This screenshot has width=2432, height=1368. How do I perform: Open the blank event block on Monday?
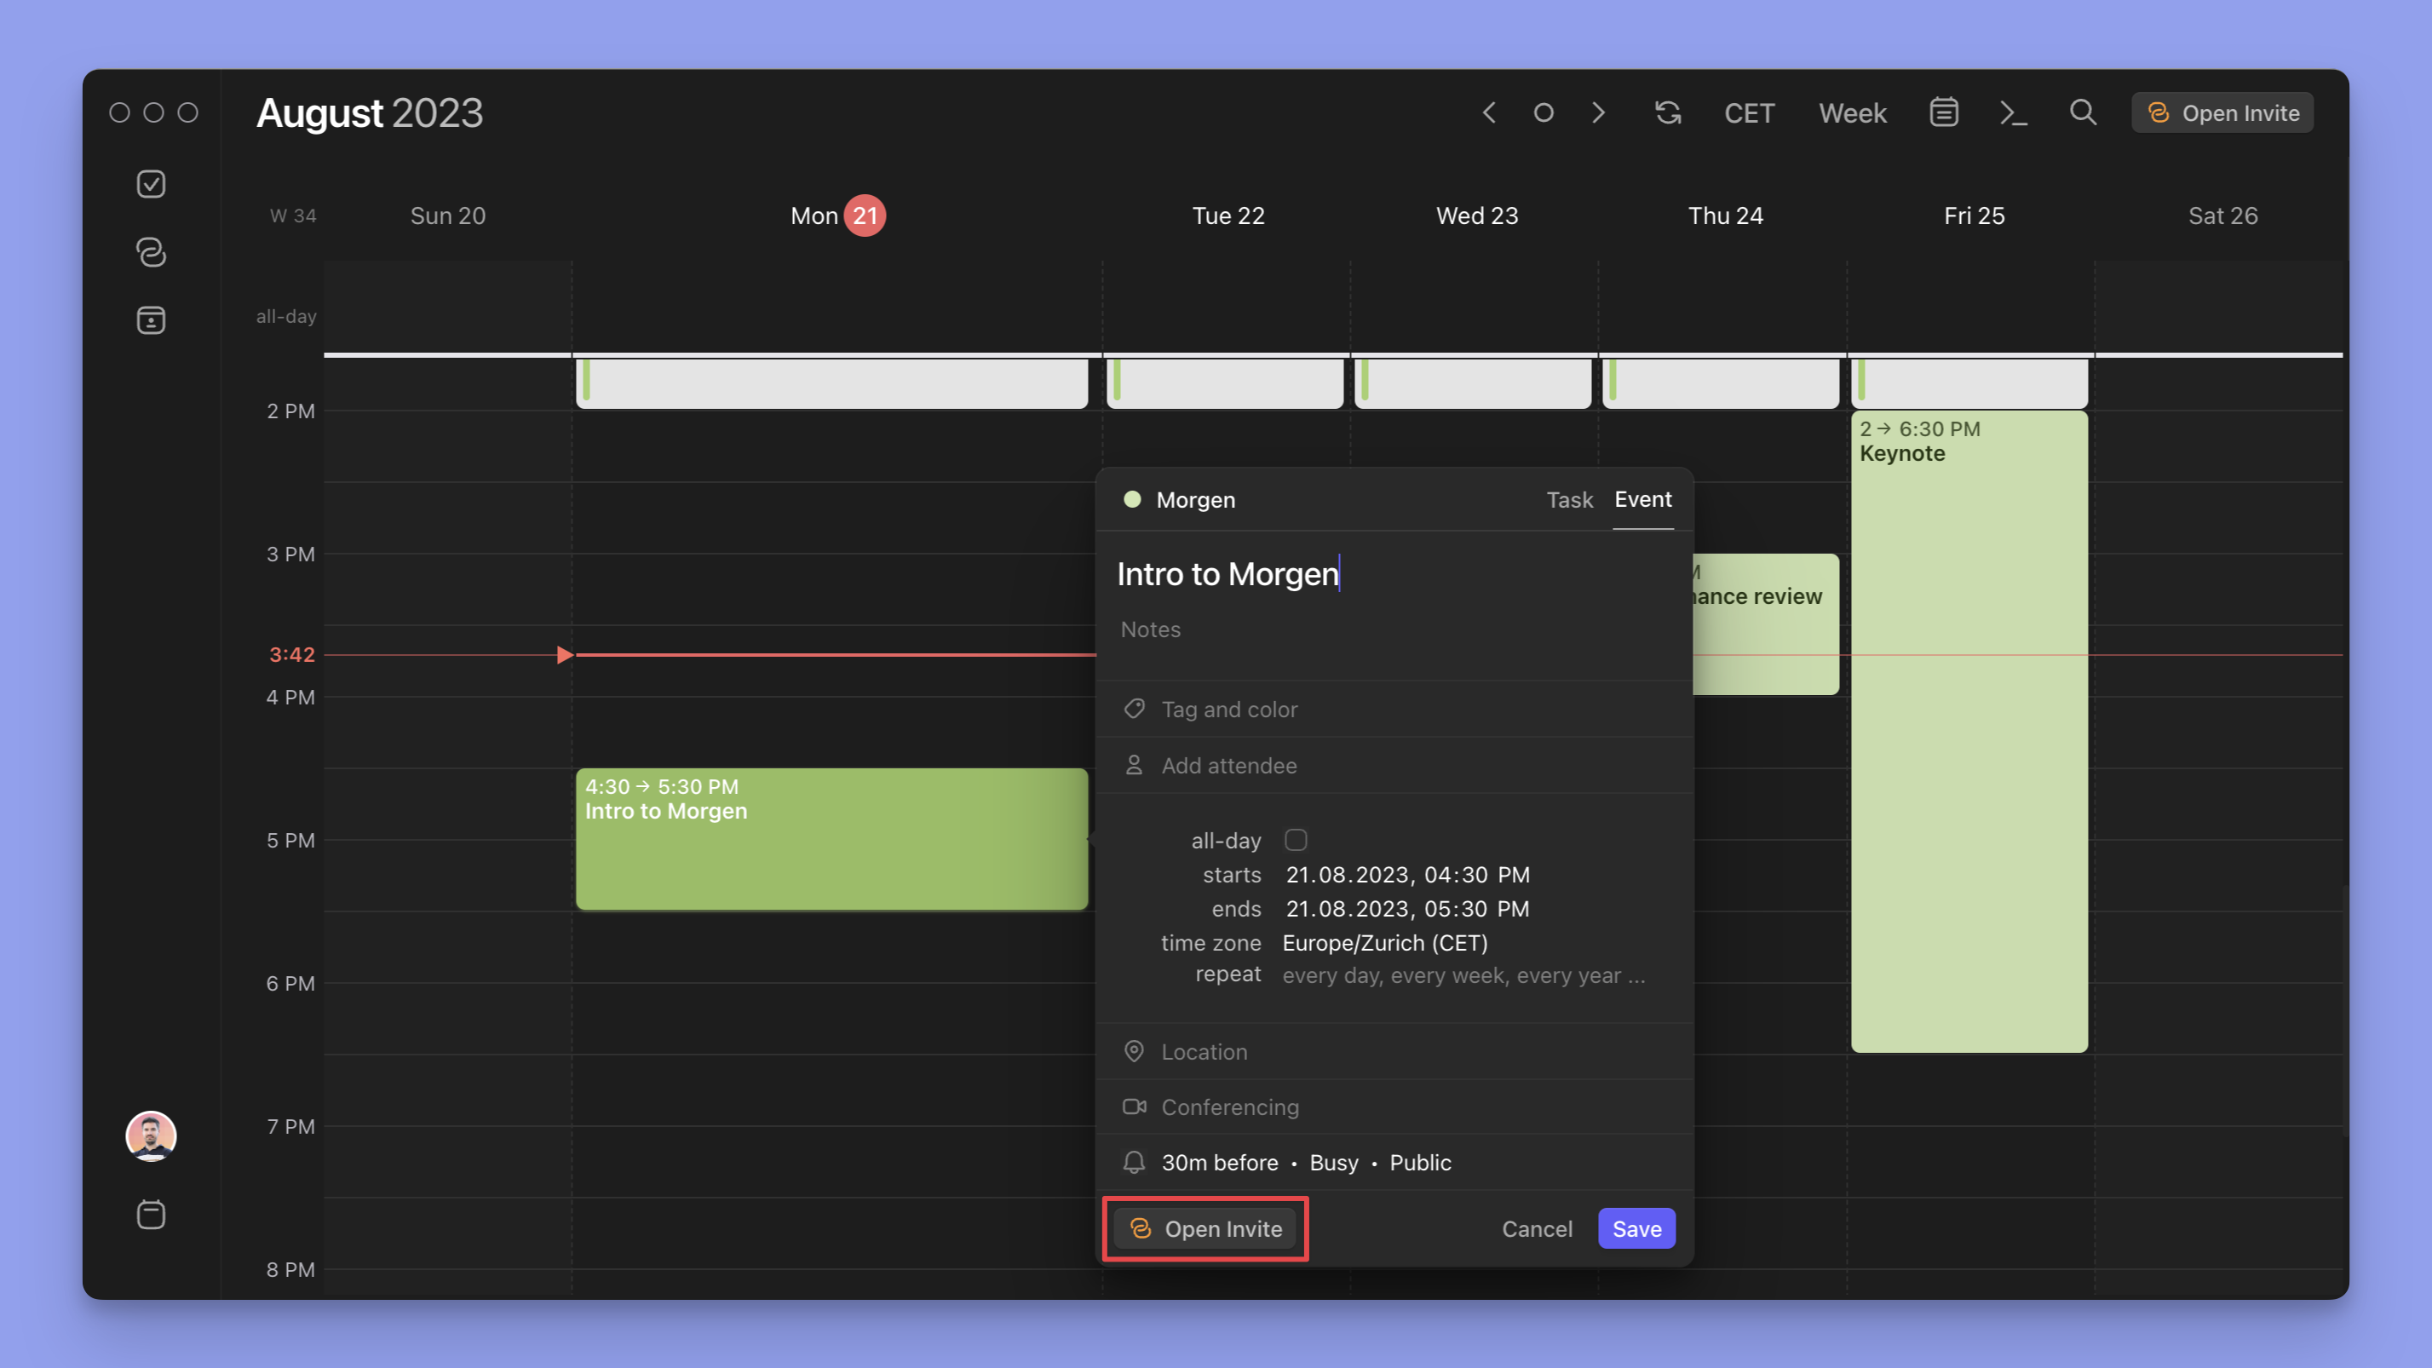coord(831,382)
